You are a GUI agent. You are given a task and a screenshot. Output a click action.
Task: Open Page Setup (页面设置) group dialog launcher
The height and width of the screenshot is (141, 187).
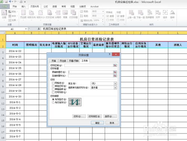tap(77, 25)
